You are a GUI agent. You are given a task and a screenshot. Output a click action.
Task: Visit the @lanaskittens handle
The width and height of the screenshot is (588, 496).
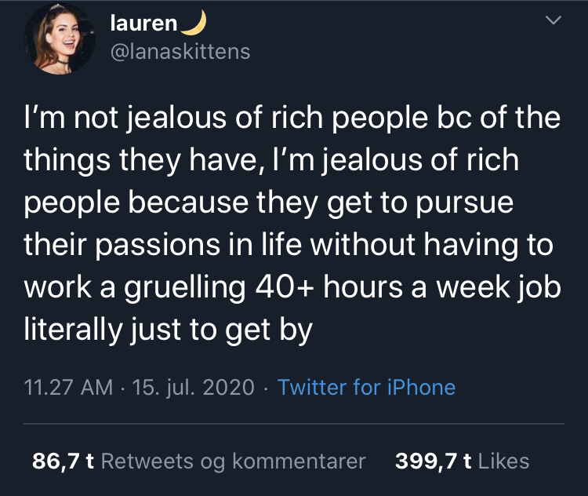(180, 52)
